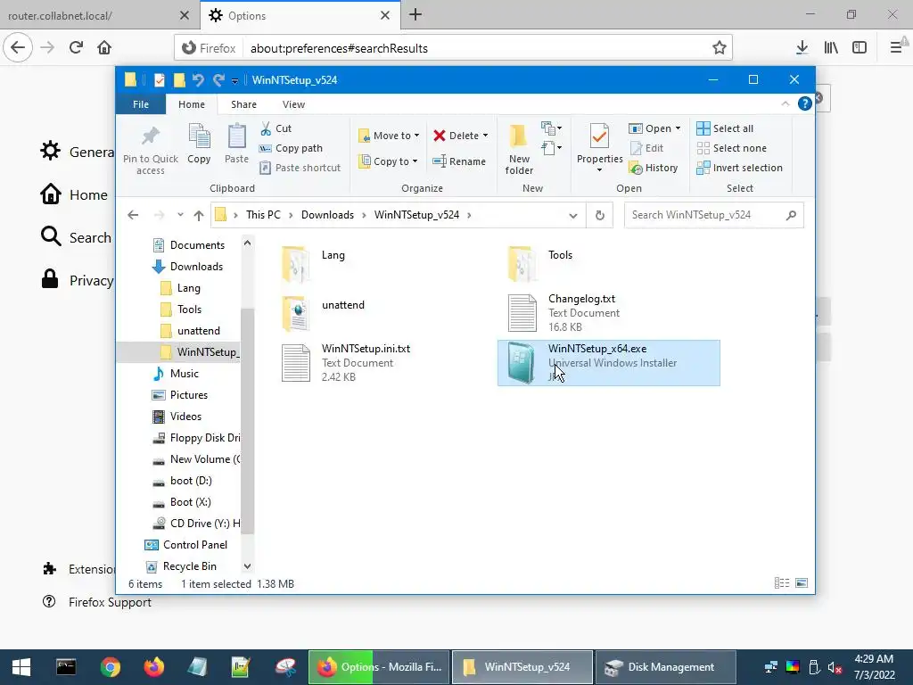
Task: Select the Options Firefox tab
Action: coord(300,16)
